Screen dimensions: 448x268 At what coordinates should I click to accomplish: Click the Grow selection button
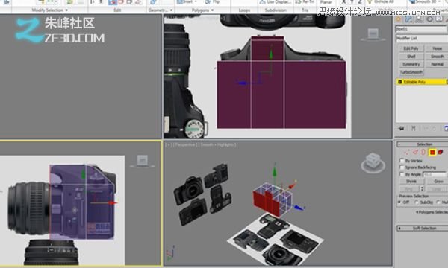438,182
